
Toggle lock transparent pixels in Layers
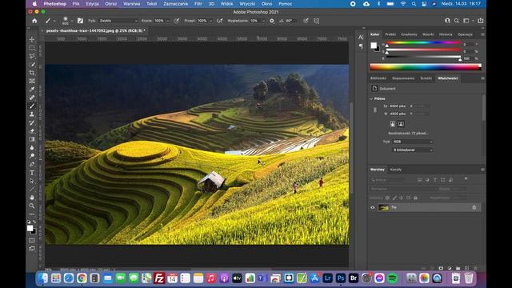pos(387,198)
